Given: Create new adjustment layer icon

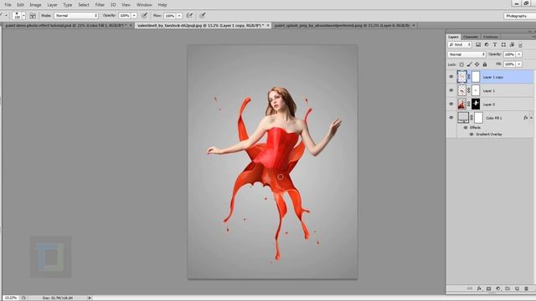Looking at the screenshot, I should pyautogui.click(x=498, y=288).
